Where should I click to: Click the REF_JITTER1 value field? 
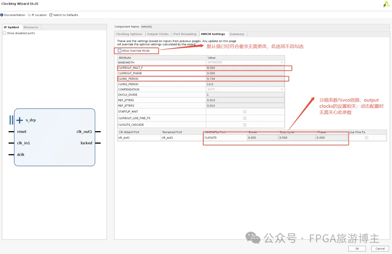[x=245, y=100]
